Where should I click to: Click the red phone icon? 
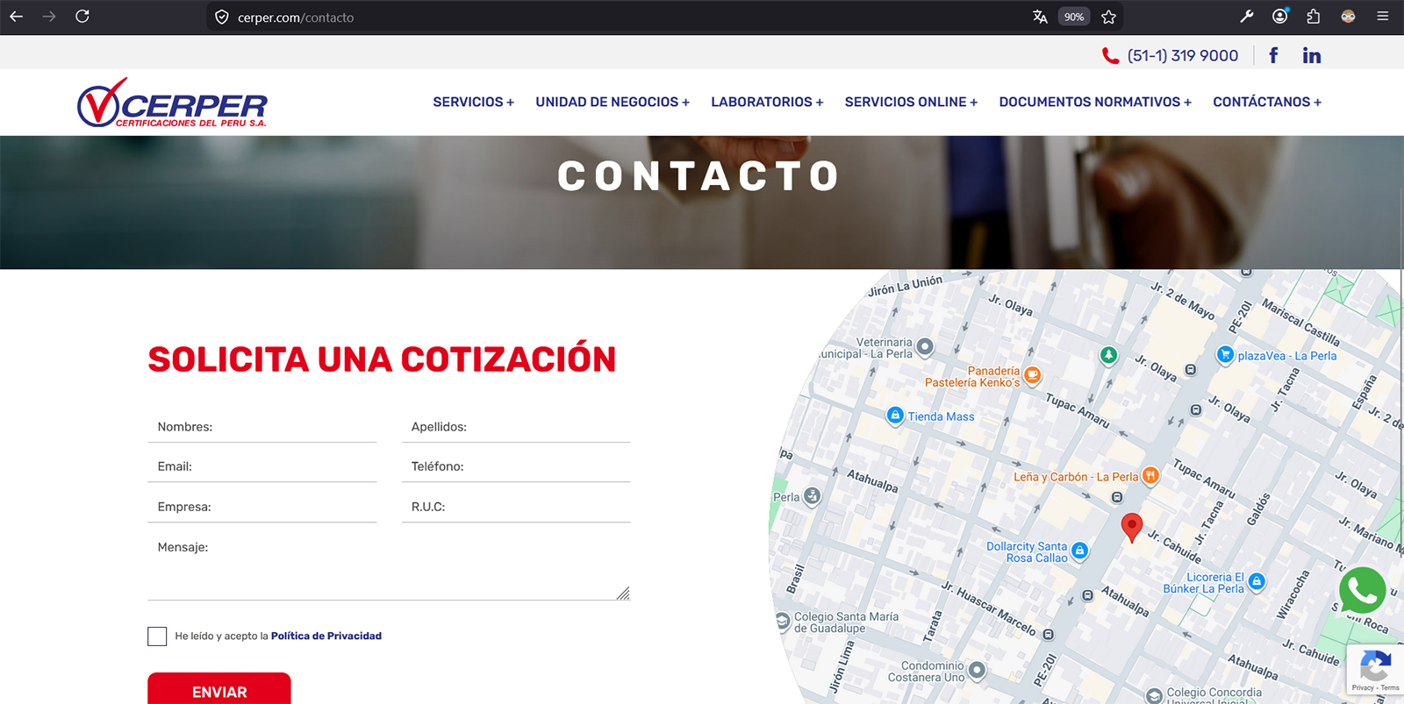[x=1110, y=56]
